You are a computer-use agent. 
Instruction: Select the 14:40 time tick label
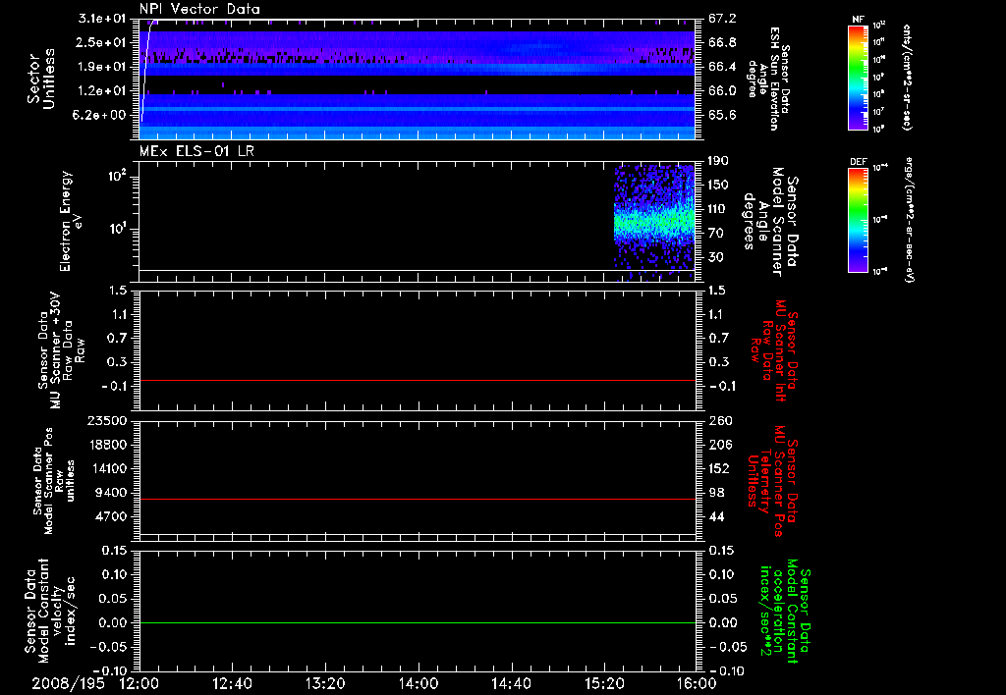pyautogui.click(x=511, y=683)
